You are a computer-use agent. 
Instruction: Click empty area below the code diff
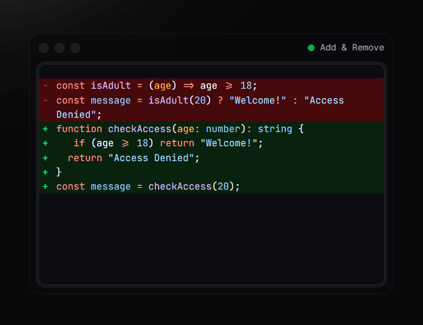(212, 238)
